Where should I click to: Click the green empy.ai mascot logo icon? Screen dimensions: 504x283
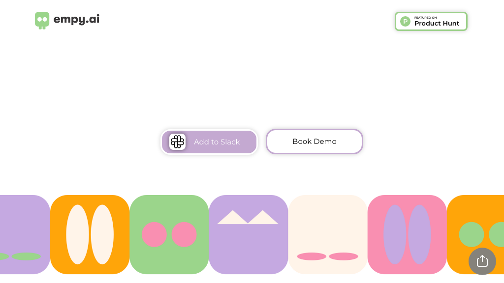tap(42, 21)
